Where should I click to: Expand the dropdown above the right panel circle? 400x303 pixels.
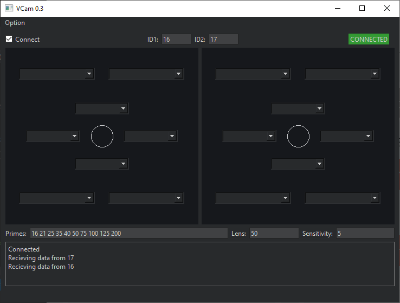click(x=298, y=108)
